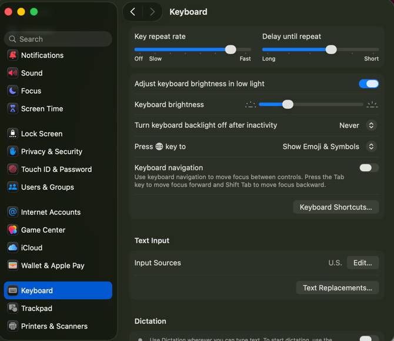The width and height of the screenshot is (394, 341).
Task: Select the Focus moon icon
Action: (x=12, y=91)
